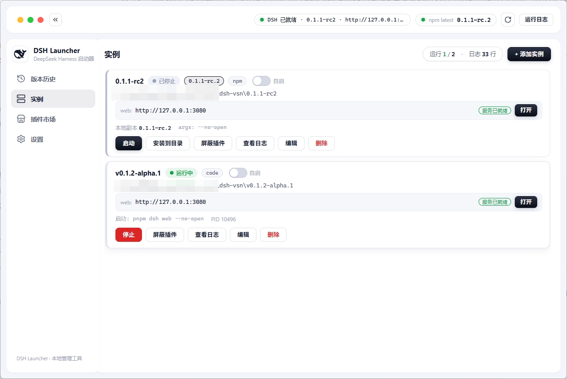The height and width of the screenshot is (379, 567).
Task: Start the 0.1.1-rc2 instance with 启动
Action: tap(129, 143)
